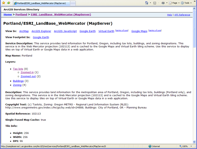Viewport: 197px width, 149px height.
Task: Go to the Portland breadcrumb link
Action: point(21,15)
